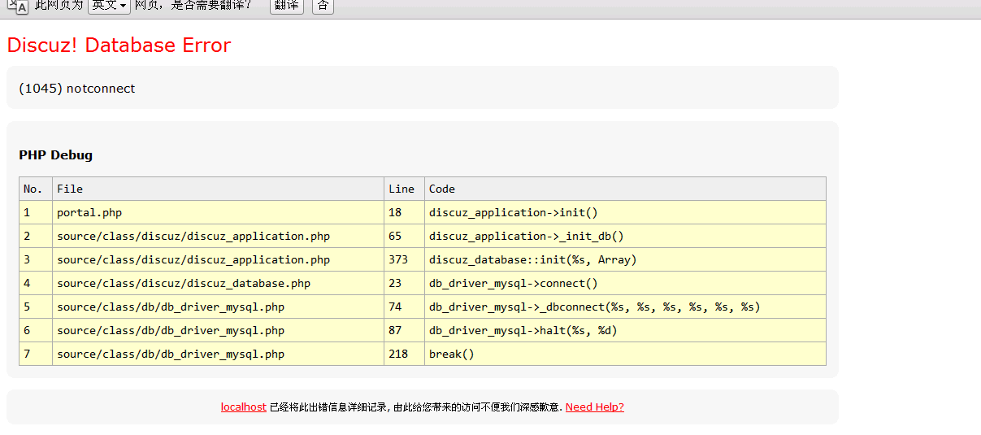This screenshot has width=981, height=435.
Task: Click the translate icon in the top bar
Action: pos(18,6)
